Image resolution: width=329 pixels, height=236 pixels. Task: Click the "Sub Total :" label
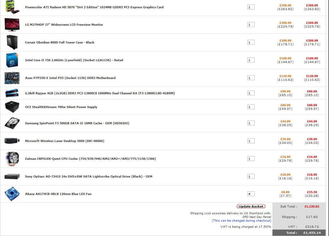(289, 207)
